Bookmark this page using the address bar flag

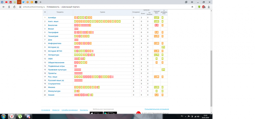(192, 7)
